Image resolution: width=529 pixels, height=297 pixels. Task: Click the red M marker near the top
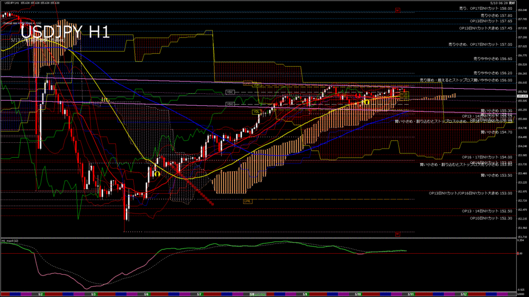(397, 10)
